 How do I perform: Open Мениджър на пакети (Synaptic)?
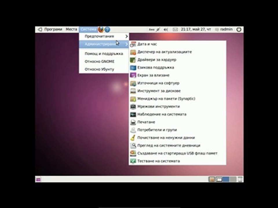(178, 99)
